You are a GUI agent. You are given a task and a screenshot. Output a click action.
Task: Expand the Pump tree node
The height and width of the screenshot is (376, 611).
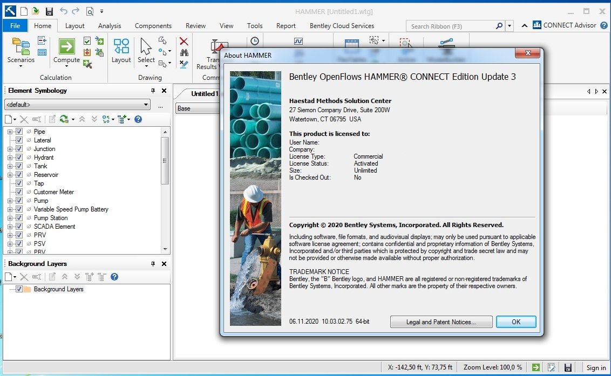pos(10,201)
